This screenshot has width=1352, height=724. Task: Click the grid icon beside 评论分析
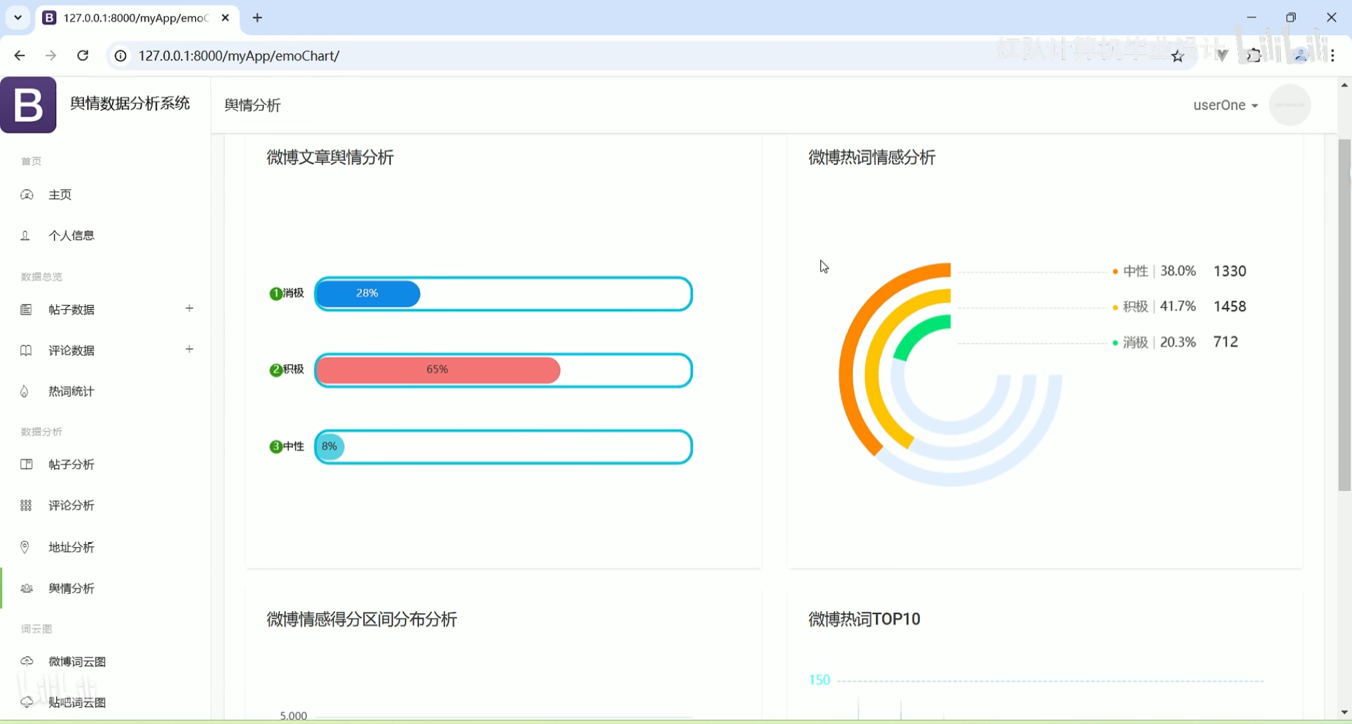coord(25,505)
